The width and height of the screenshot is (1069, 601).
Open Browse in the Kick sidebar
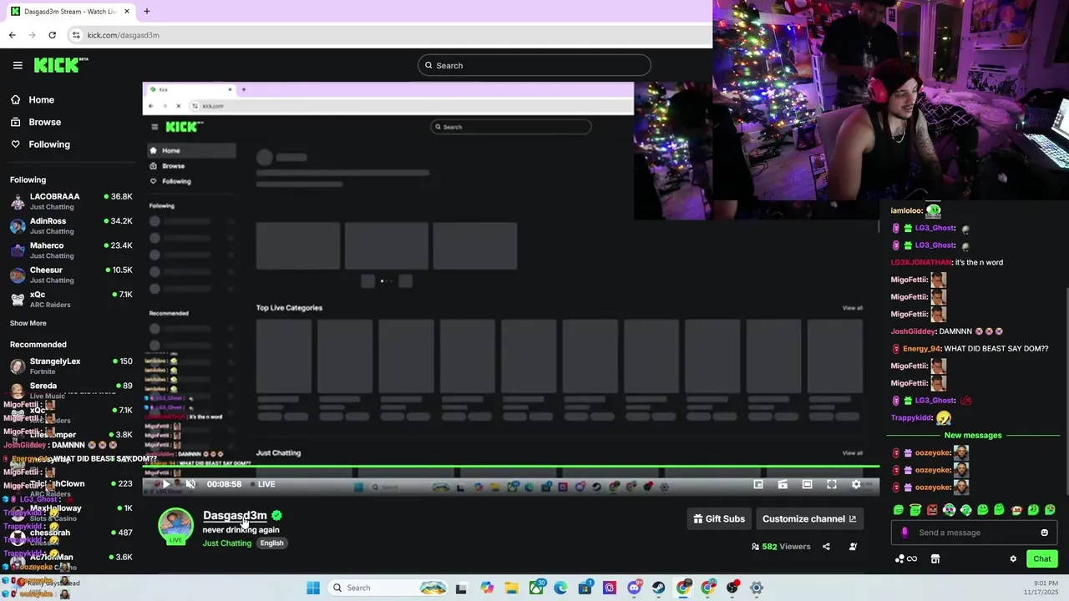tap(44, 122)
